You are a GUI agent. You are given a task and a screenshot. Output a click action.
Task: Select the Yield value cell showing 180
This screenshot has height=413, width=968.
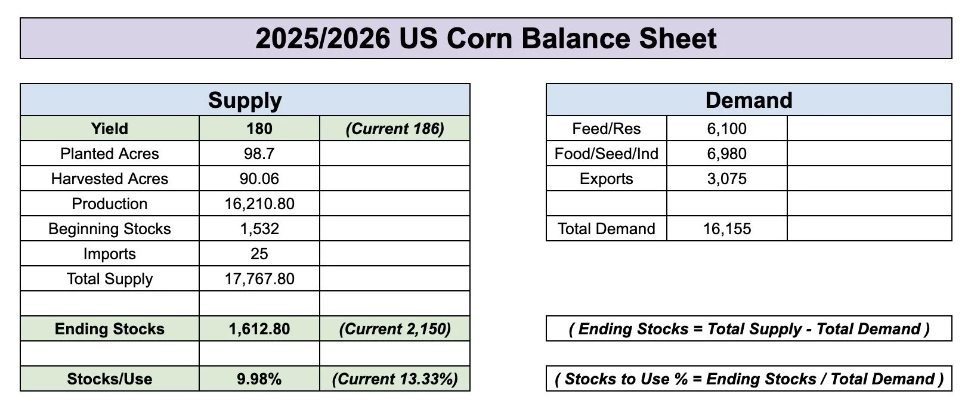(259, 128)
